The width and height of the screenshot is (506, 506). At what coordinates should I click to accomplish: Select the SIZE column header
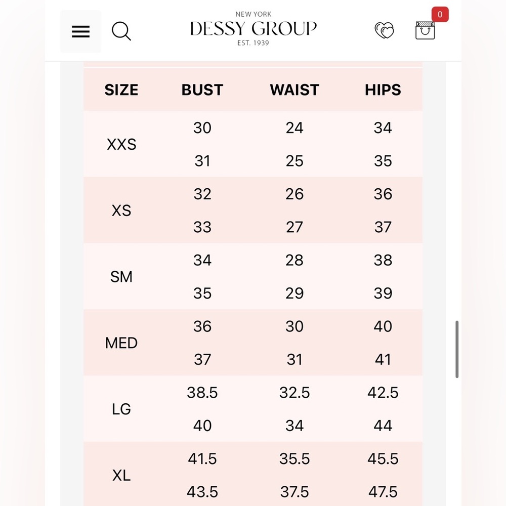pyautogui.click(x=121, y=90)
